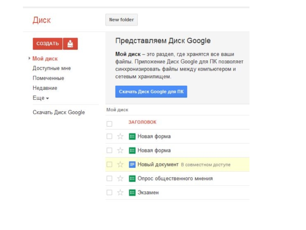Follow the Скачать Диск Google sidebar link
This screenshot has height=230, width=306.
(59, 112)
